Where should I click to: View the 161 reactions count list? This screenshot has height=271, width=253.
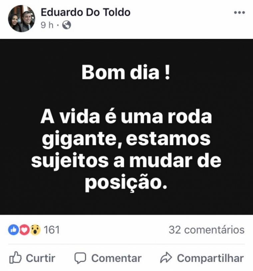(x=52, y=230)
